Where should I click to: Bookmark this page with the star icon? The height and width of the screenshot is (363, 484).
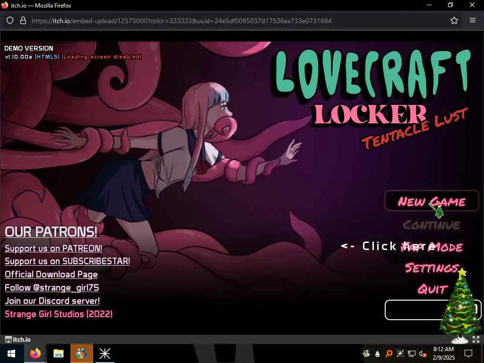(454, 21)
